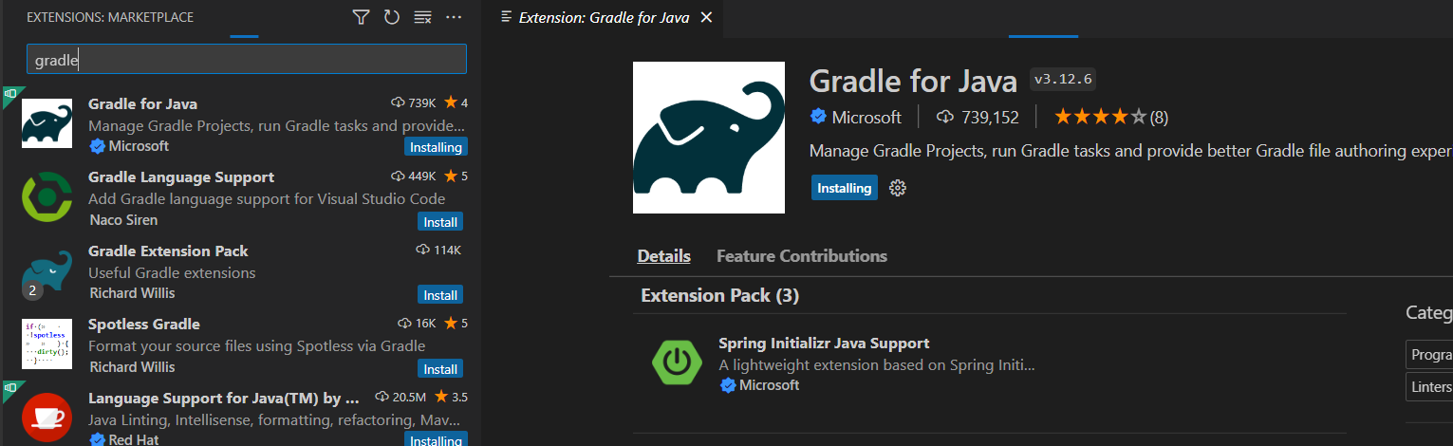Click the Spring Initializr green power icon

[x=677, y=361]
